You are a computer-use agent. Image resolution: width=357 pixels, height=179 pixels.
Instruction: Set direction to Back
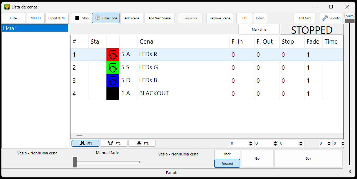[227, 154]
